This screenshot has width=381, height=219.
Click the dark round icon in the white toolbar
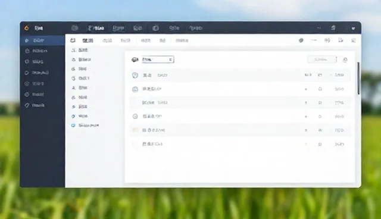pos(301,40)
